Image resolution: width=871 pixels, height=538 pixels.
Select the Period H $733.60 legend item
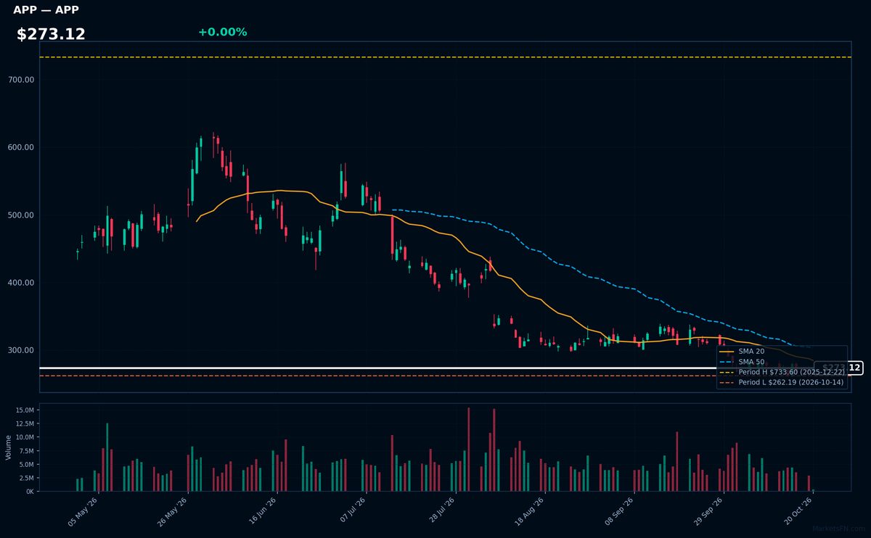pos(782,372)
